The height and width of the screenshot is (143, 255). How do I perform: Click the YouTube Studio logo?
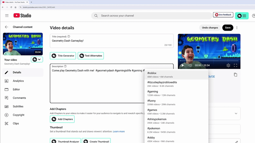point(22,16)
